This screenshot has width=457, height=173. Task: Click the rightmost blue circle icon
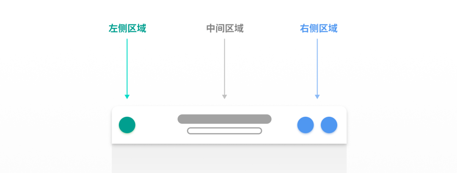[x=329, y=125]
